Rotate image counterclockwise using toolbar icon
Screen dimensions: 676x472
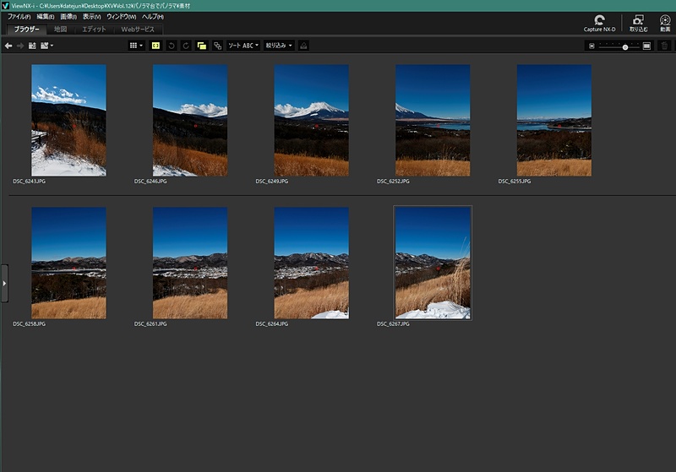pyautogui.click(x=172, y=46)
